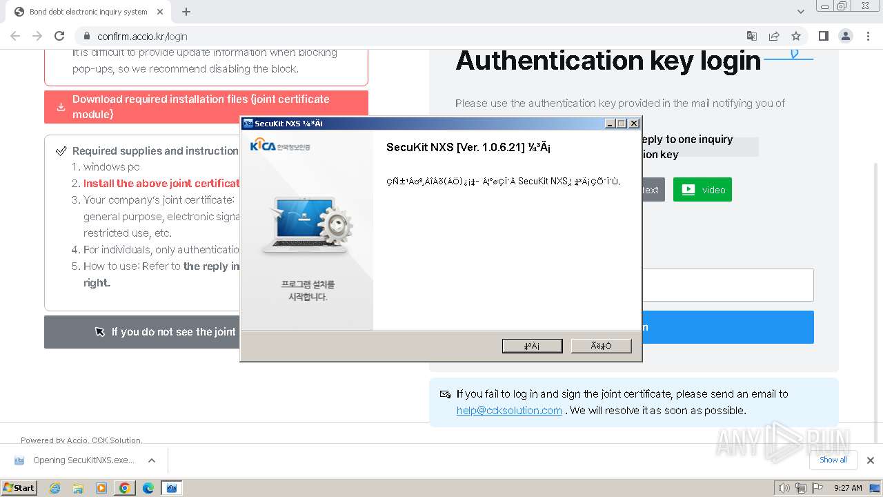Open media player from taskbar

point(101,487)
